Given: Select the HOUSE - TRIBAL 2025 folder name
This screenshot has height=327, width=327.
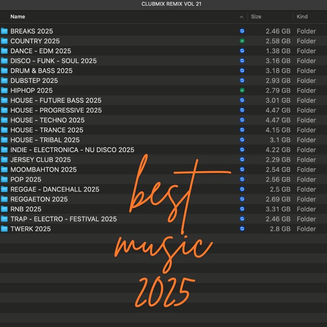Looking at the screenshot, I should [x=45, y=140].
